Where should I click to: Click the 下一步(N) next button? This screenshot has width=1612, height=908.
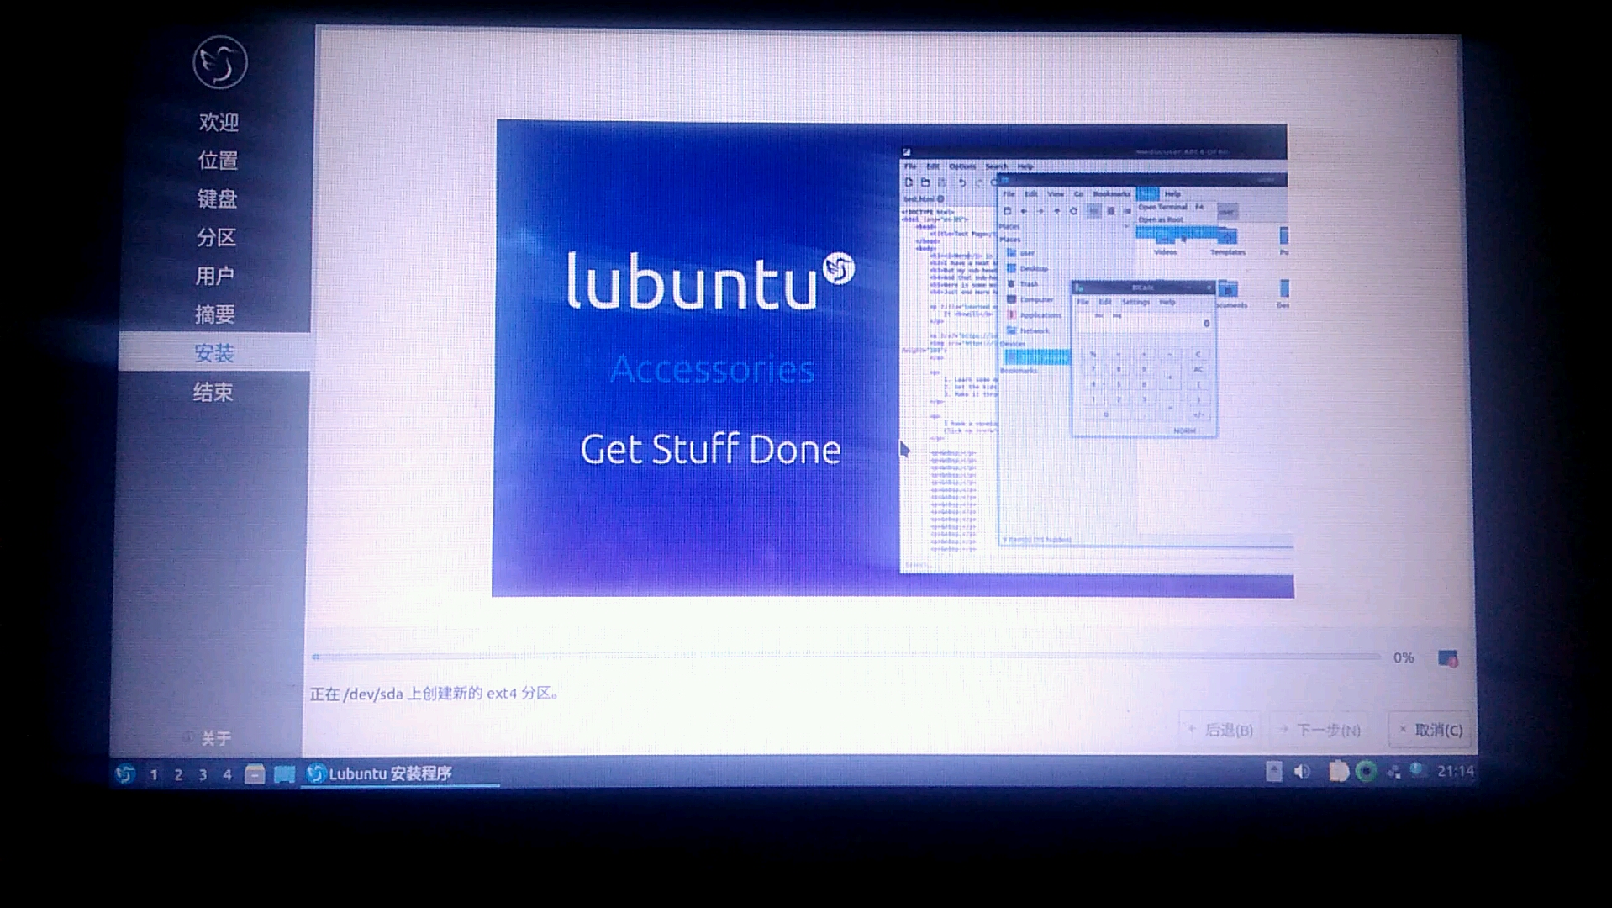click(1320, 730)
